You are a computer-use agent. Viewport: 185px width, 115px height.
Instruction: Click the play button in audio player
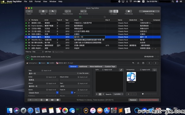pos(28,57)
